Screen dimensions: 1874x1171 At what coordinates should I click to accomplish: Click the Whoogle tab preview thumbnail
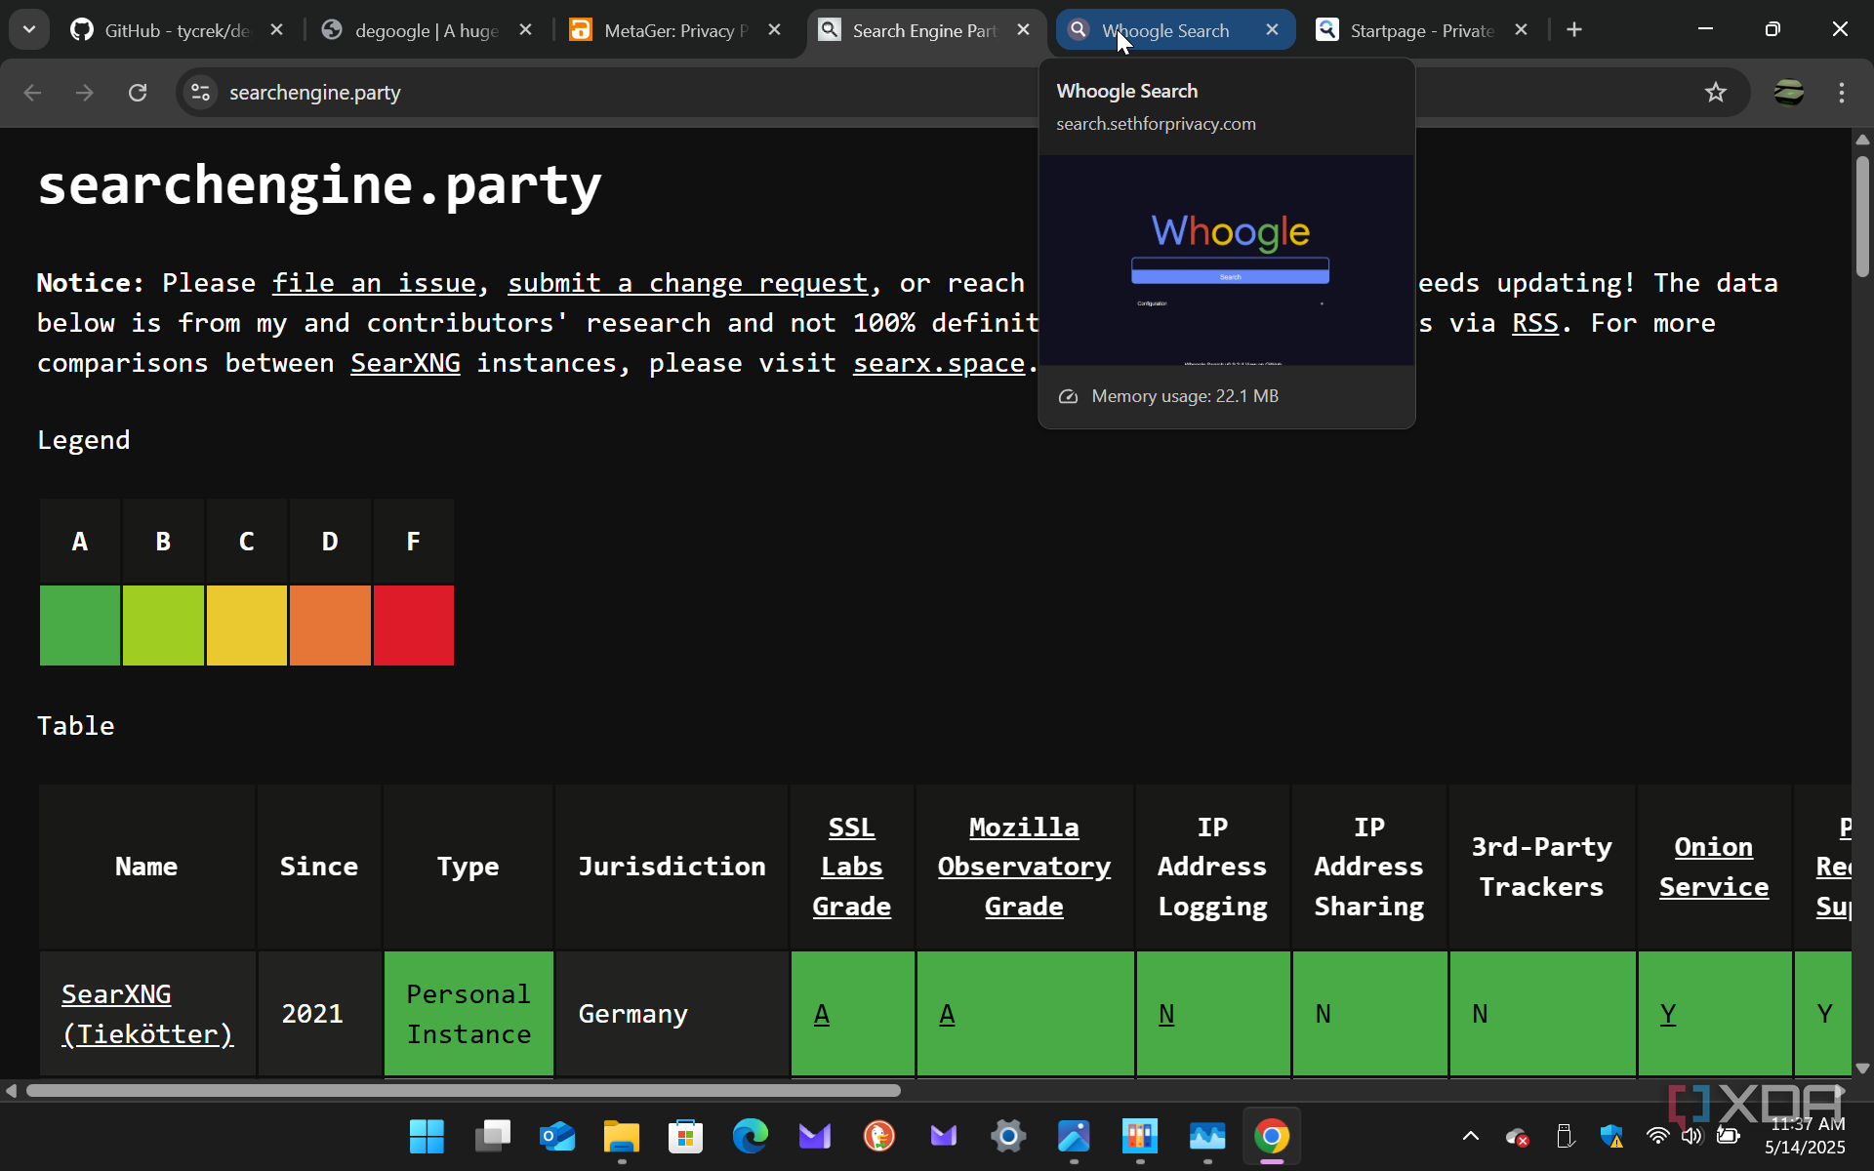coord(1227,261)
